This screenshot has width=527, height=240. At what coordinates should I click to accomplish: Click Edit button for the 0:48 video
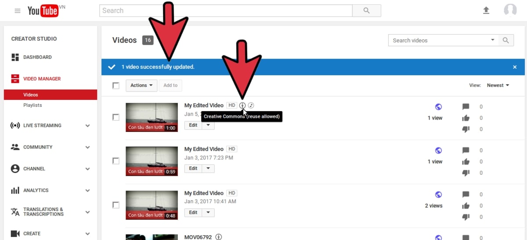coord(193,212)
